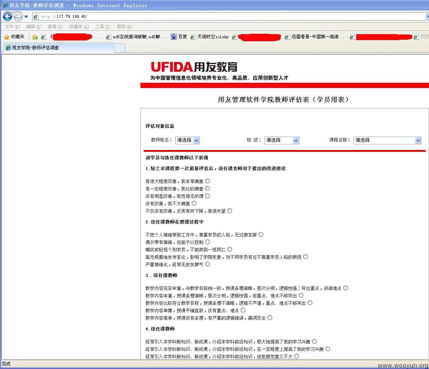Viewport: 429px width, 369px height.
Task: Click the page icon in the address bar
Action: [36, 16]
